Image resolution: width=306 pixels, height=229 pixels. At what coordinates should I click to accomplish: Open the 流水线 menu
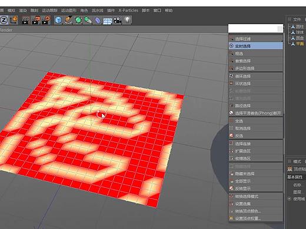click(x=98, y=11)
